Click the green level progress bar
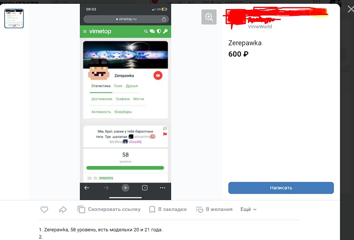This screenshot has height=240, width=354. click(x=125, y=168)
